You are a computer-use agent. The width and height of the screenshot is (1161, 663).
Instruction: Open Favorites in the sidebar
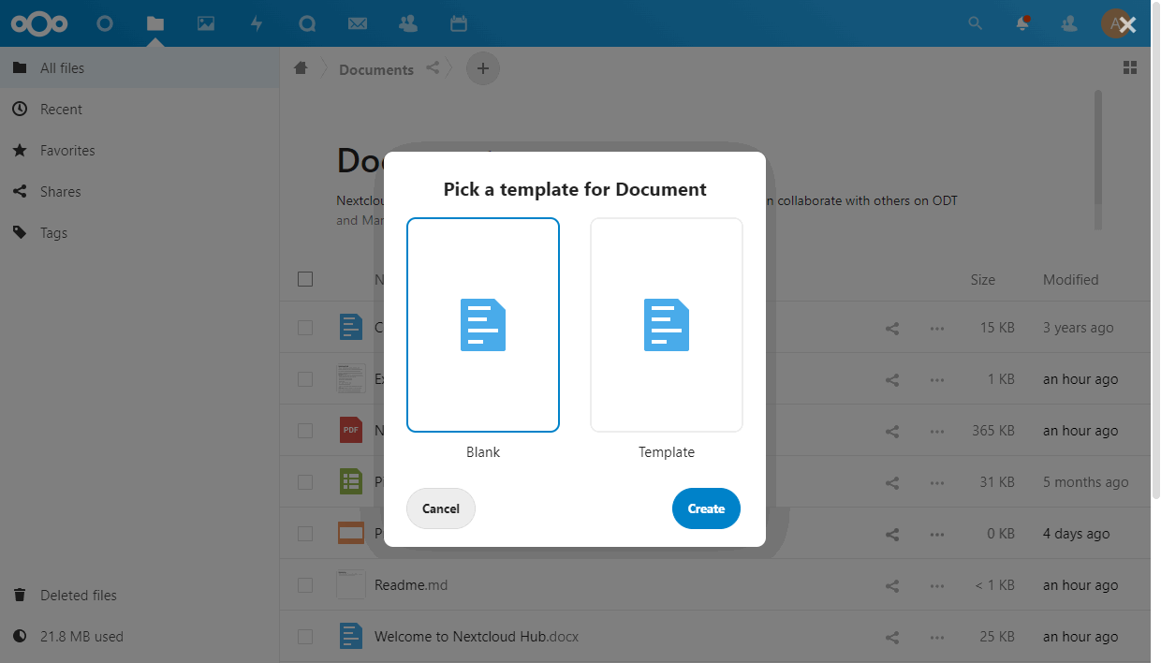[67, 151]
